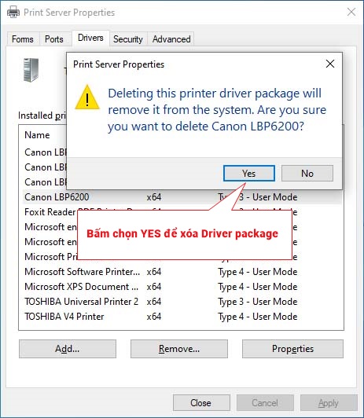Close the Print Server Properties window
Viewport: 364px width, 418px height.
tap(351, 12)
